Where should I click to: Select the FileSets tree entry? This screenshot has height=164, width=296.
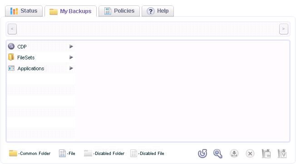(41, 57)
